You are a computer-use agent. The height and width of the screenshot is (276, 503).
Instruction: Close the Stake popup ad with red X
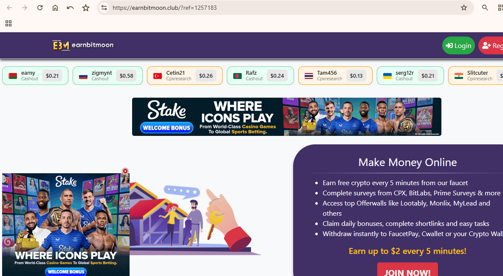pyautogui.click(x=125, y=171)
